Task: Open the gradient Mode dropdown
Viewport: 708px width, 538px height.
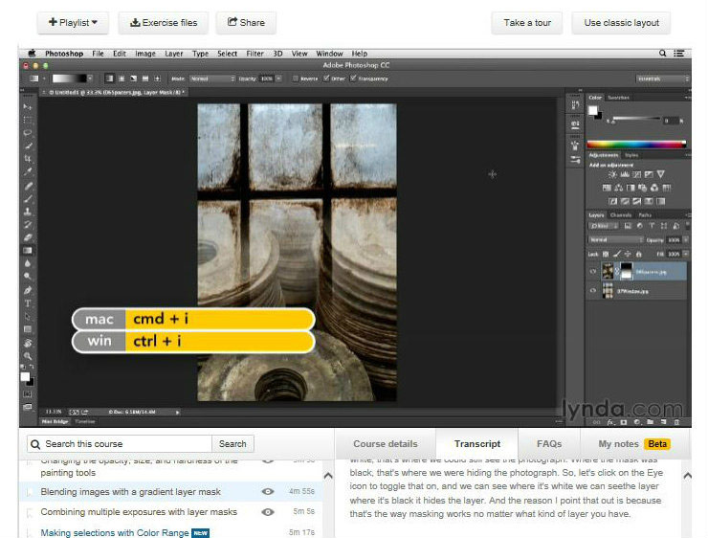Action: pos(211,78)
